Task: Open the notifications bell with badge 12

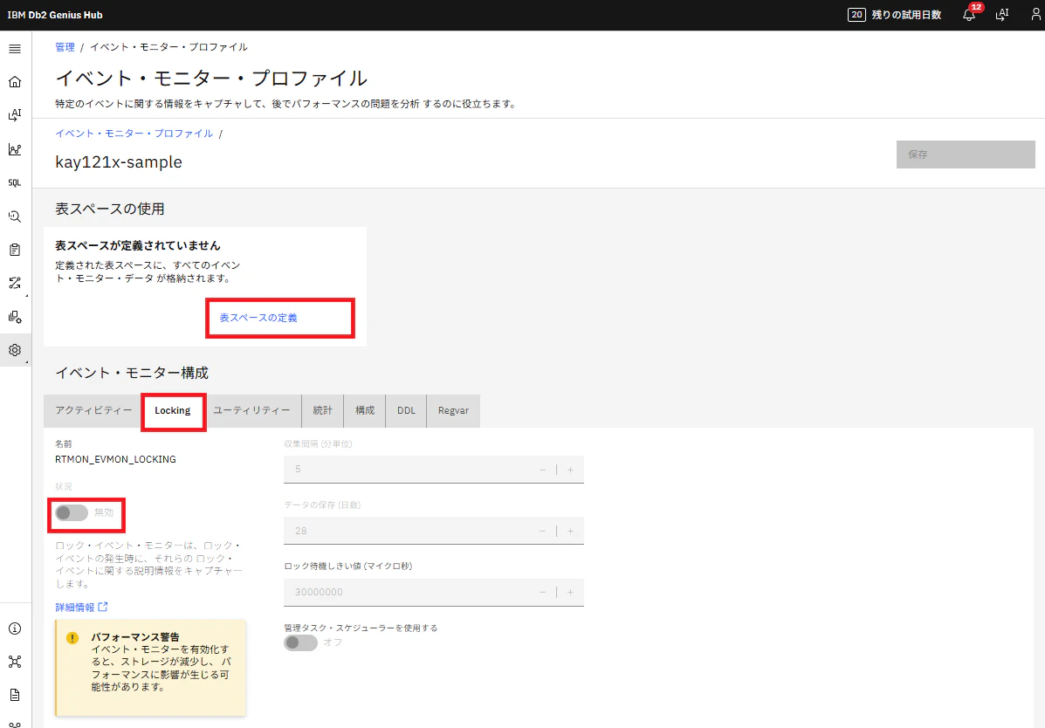Action: (x=970, y=15)
